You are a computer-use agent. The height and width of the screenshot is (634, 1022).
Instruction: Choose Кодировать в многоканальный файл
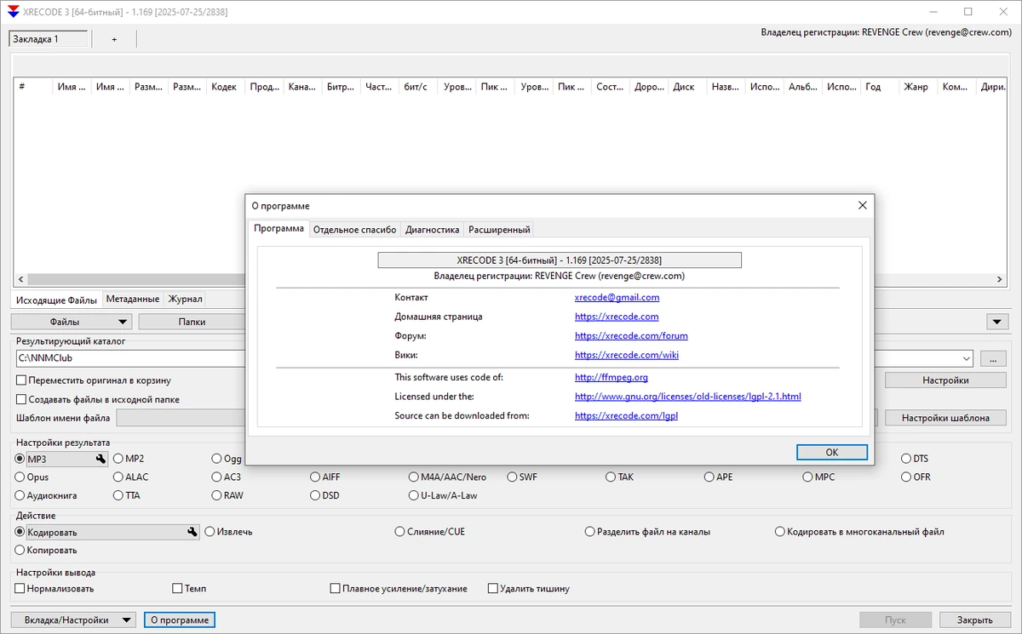click(859, 532)
